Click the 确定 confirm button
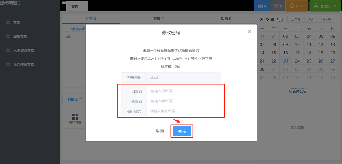 tap(182, 131)
